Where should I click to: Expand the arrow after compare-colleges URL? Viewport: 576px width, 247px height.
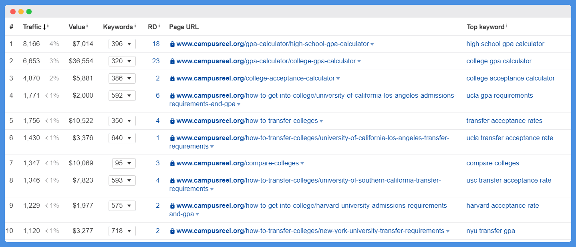pos(302,164)
